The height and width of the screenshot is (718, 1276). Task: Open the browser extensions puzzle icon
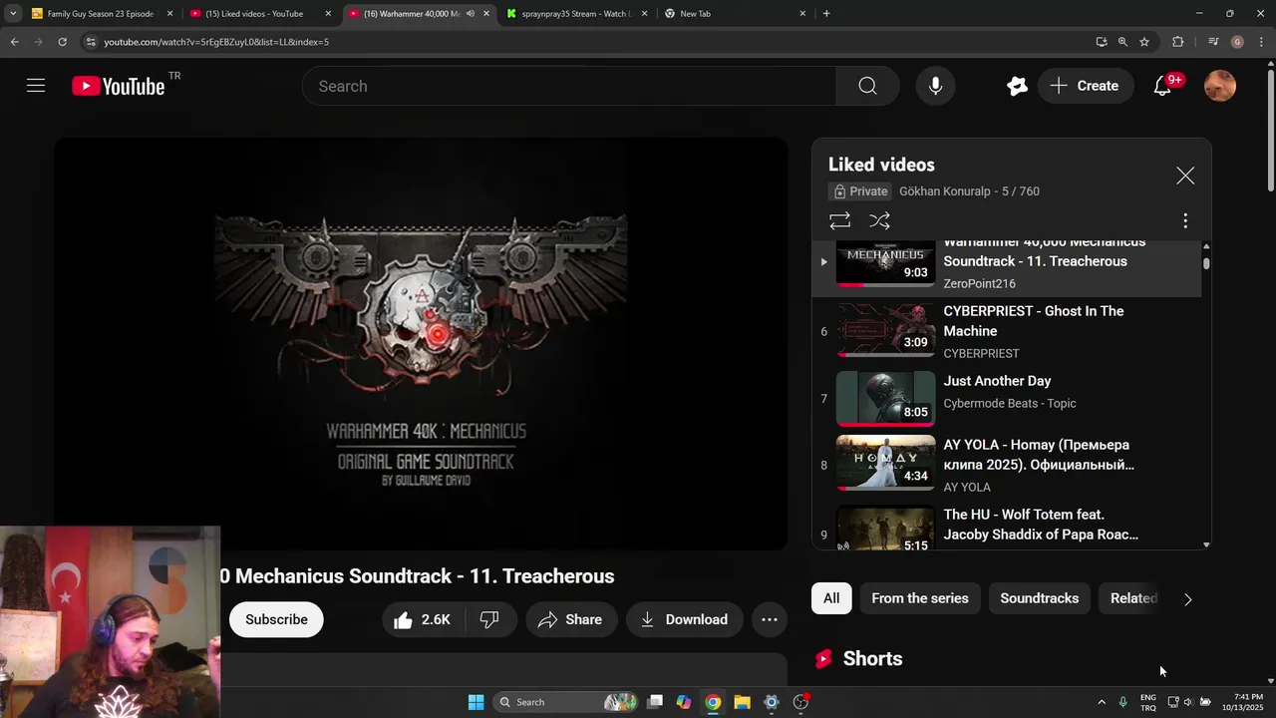pos(1178,42)
